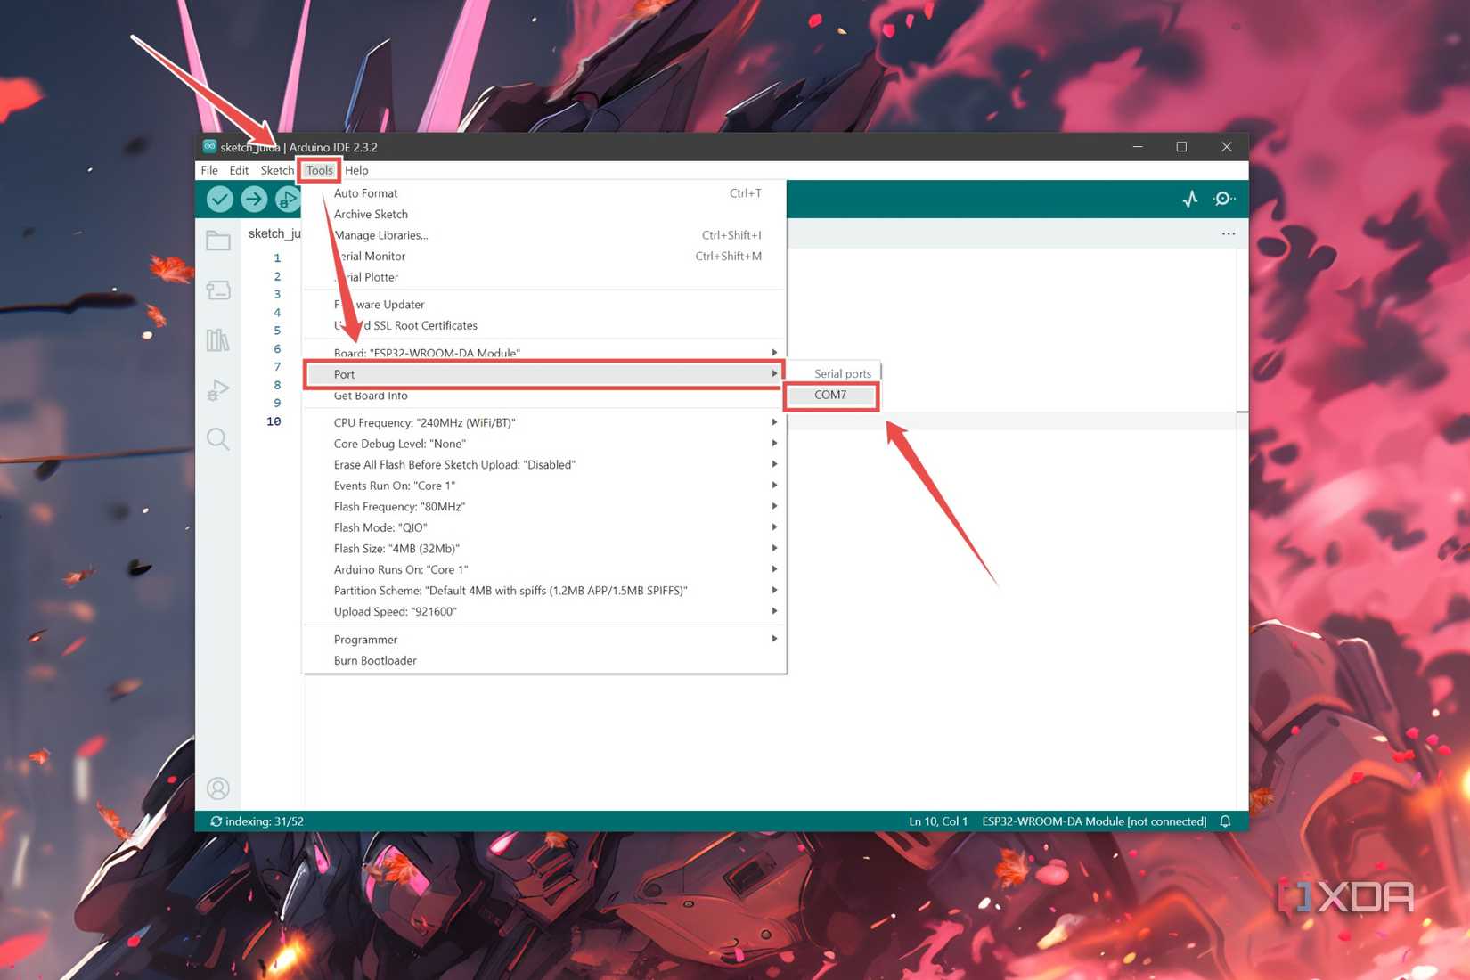Image resolution: width=1470 pixels, height=980 pixels.
Task: Expand the Board ESP32-WROOM-DA Module submenu
Action: (x=544, y=352)
